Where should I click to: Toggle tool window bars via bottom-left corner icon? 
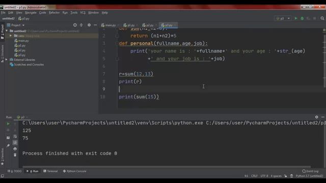2,176
